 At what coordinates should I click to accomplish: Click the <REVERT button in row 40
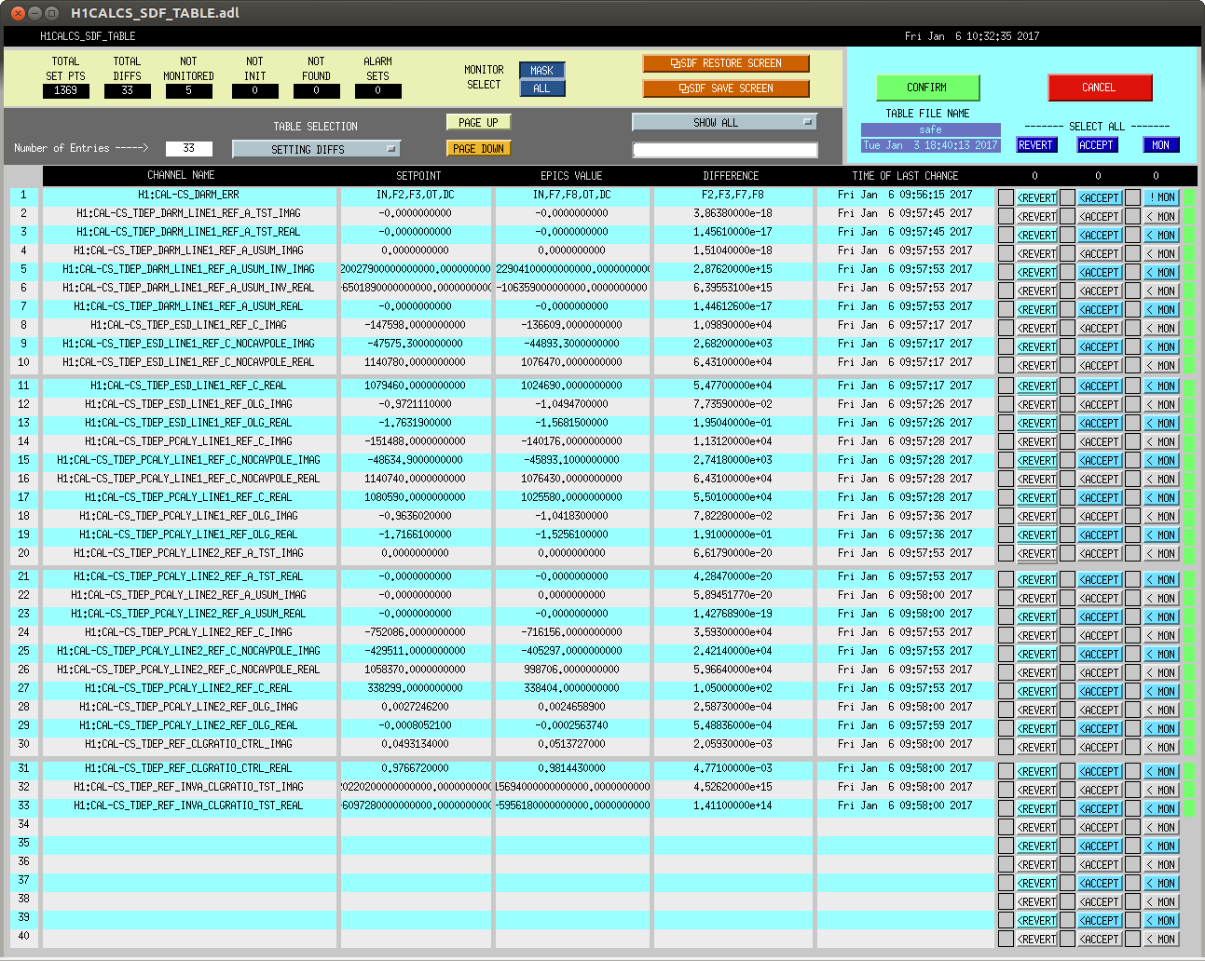click(1036, 939)
